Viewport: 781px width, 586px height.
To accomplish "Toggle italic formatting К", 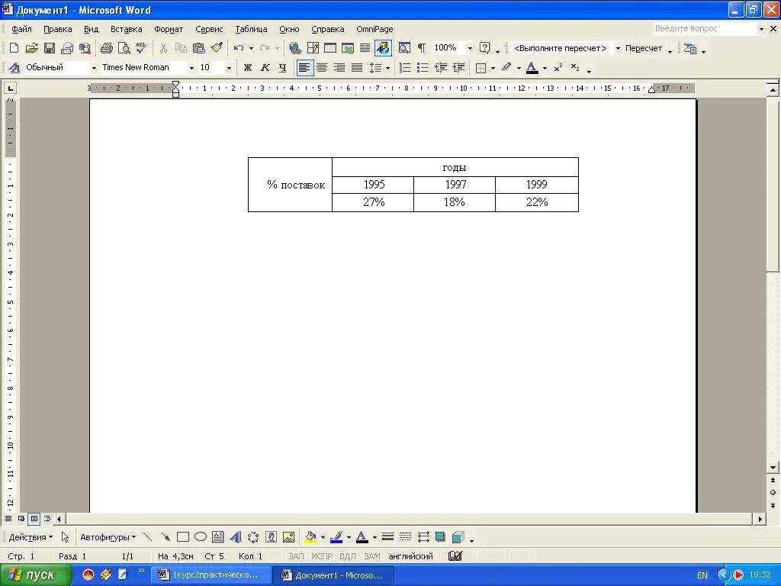I will (265, 68).
